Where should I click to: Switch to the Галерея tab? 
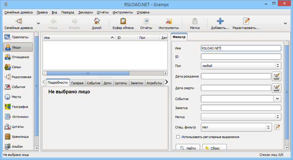(x=77, y=83)
